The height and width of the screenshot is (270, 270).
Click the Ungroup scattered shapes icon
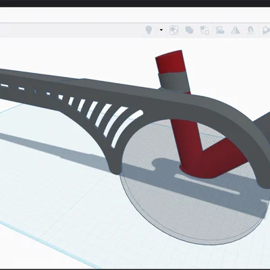[x=205, y=30]
